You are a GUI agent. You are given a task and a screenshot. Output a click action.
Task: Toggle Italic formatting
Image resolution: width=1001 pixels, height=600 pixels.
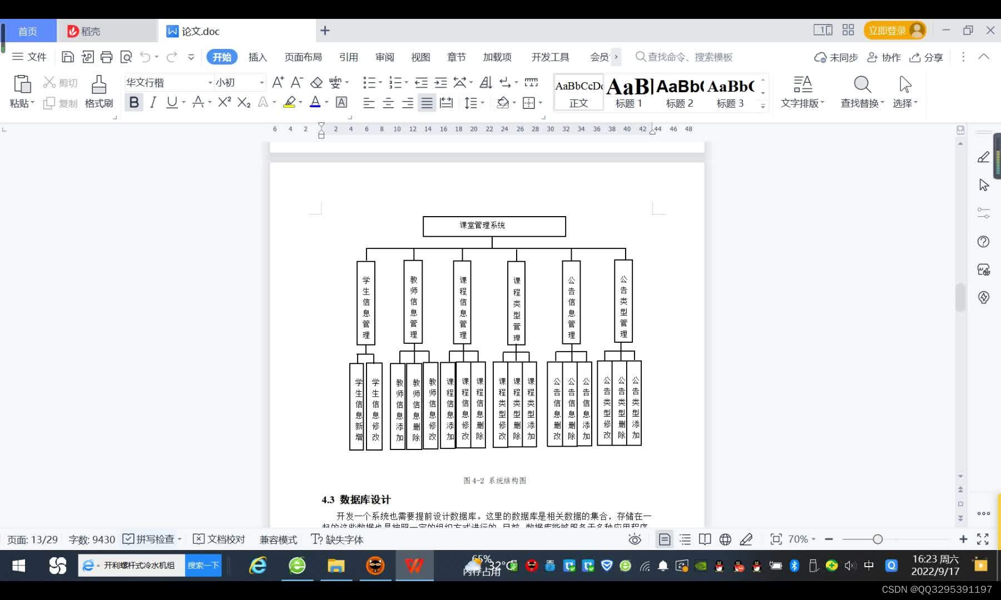point(153,102)
